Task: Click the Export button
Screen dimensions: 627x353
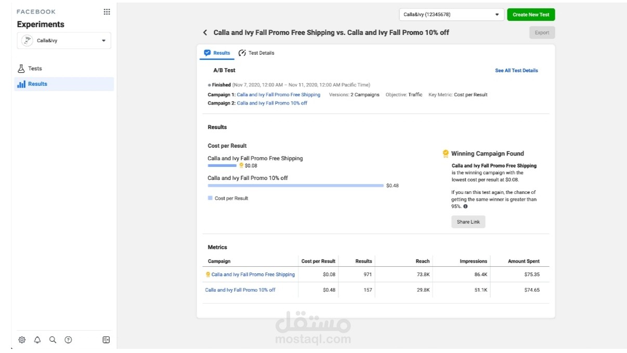Action: (x=542, y=33)
